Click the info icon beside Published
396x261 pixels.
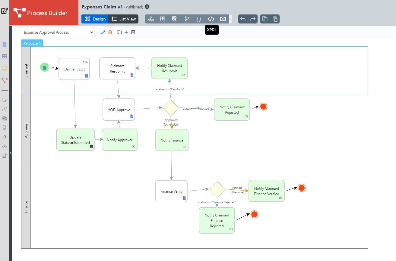147,7
